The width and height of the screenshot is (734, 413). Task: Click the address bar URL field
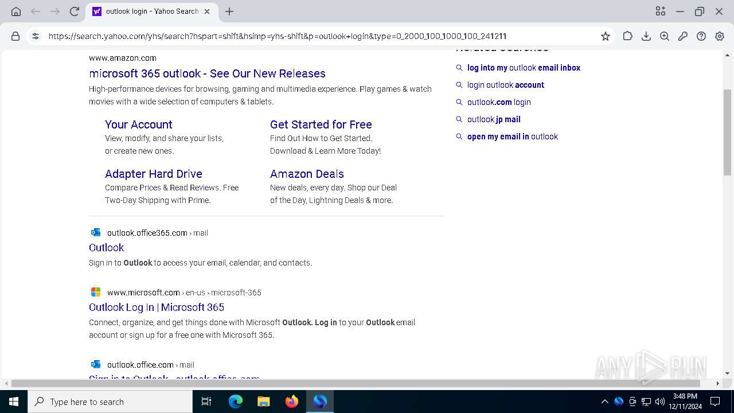(x=321, y=36)
